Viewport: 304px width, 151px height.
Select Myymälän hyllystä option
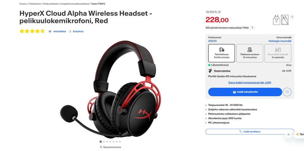278,53
